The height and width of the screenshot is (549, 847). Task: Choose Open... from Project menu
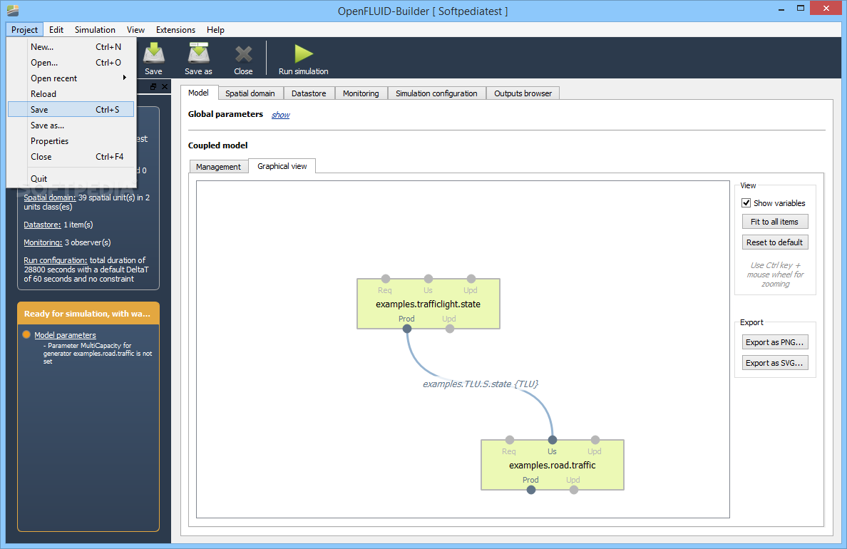tap(71, 63)
